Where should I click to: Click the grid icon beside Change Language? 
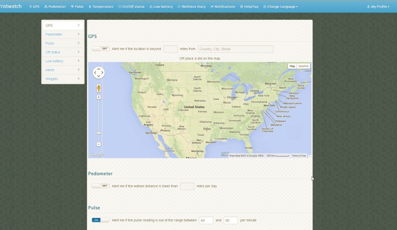pos(265,7)
